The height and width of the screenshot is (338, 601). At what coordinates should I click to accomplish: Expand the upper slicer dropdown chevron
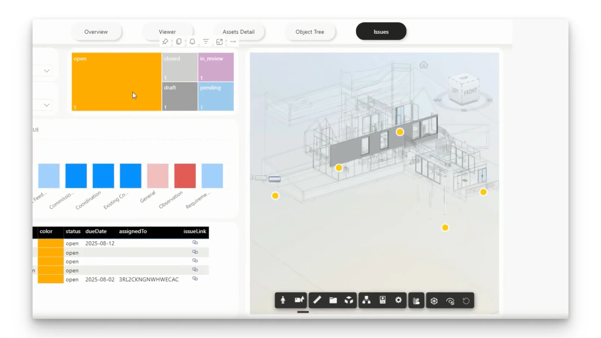pos(47,71)
